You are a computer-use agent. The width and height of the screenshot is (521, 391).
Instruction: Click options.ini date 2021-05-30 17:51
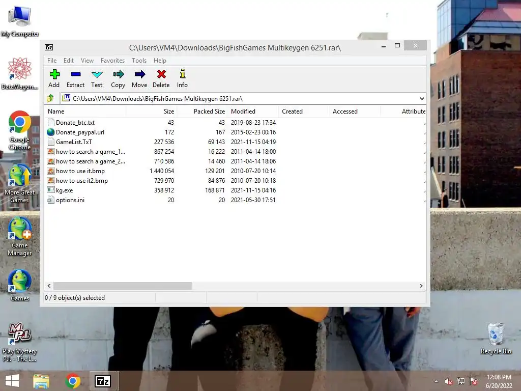253,200
